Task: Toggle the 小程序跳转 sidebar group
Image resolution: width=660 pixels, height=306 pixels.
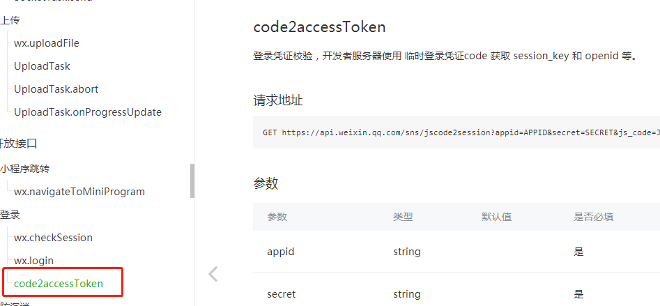Action: click(x=24, y=169)
